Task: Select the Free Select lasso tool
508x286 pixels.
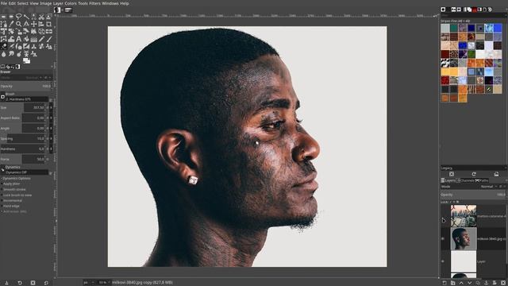Action: click(19, 17)
